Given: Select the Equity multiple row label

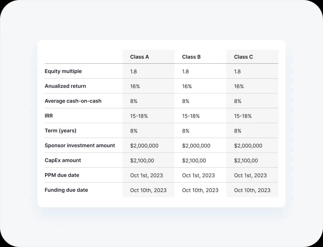Looking at the screenshot, I should (63, 71).
